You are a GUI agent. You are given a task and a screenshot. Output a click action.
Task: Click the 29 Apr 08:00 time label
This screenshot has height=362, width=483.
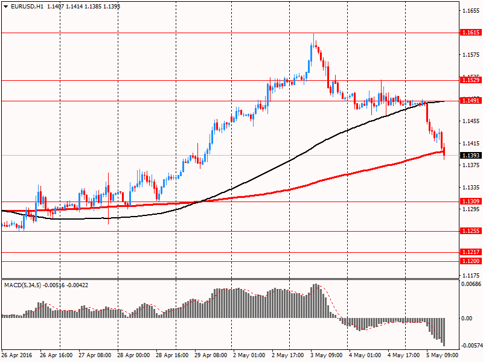211,355
